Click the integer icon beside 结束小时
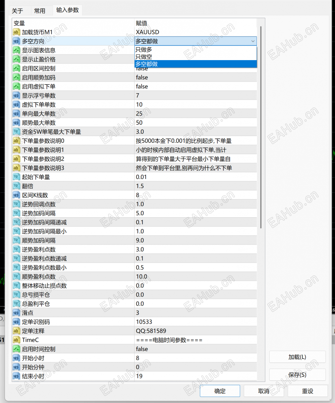The height and width of the screenshot is (403, 335). pos(16,376)
